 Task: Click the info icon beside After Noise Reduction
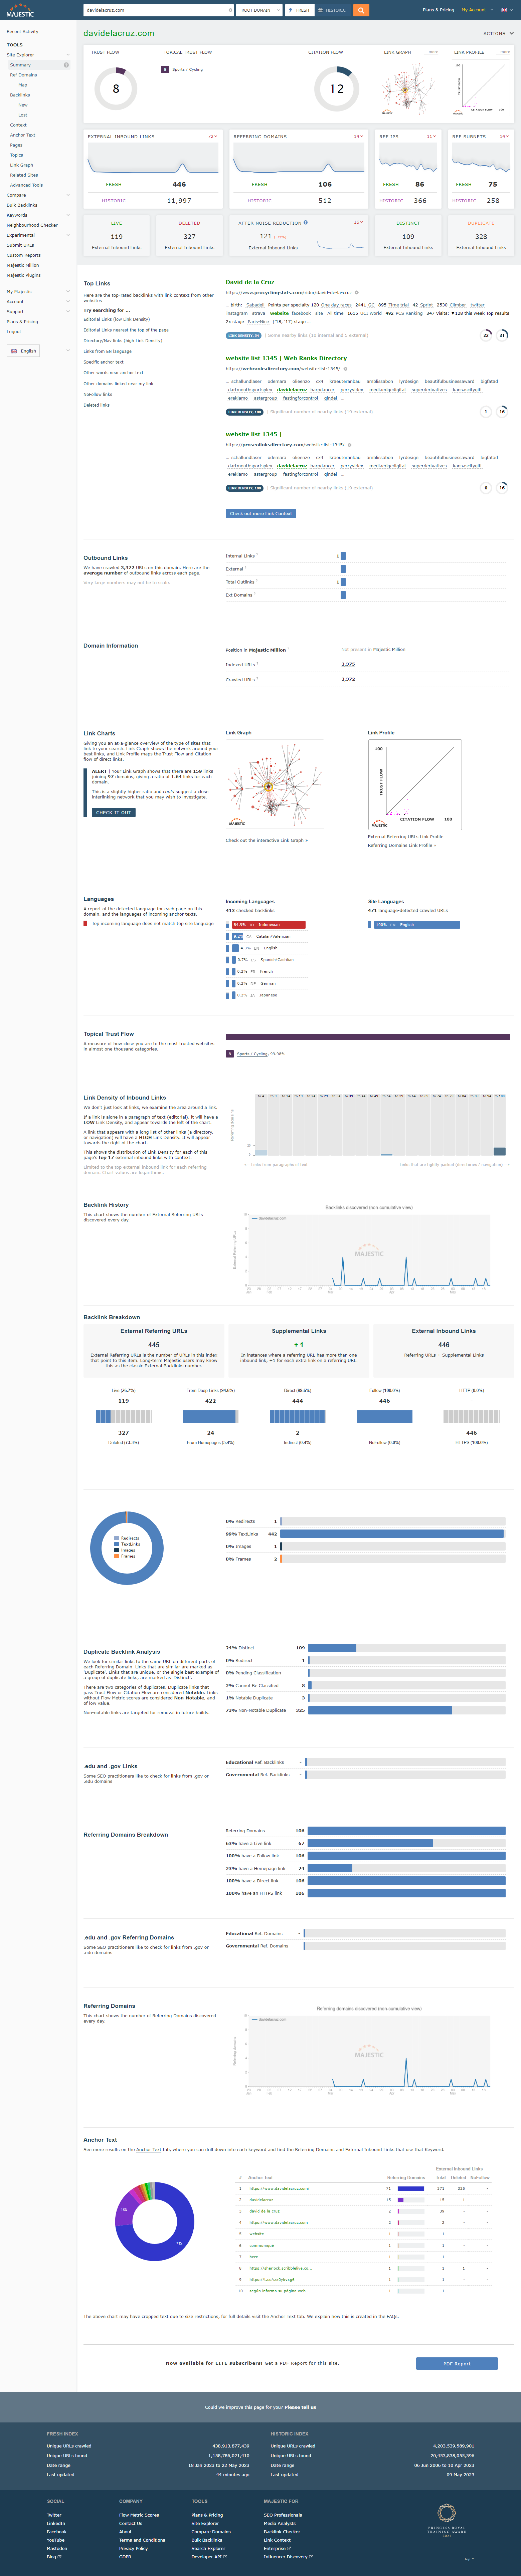306,223
